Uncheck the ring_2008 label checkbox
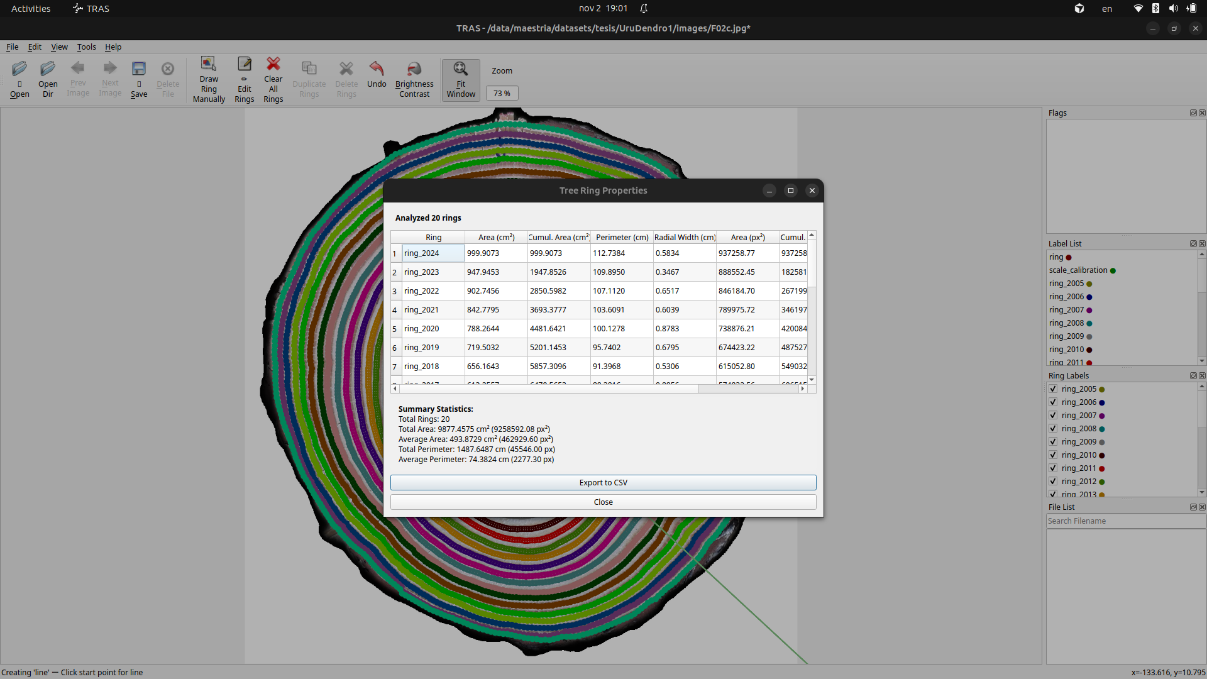The image size is (1207, 679). tap(1052, 428)
